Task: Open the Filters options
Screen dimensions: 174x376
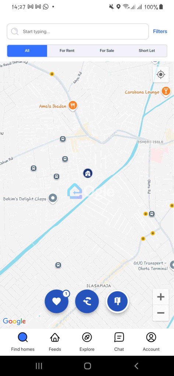Action: coord(160,32)
